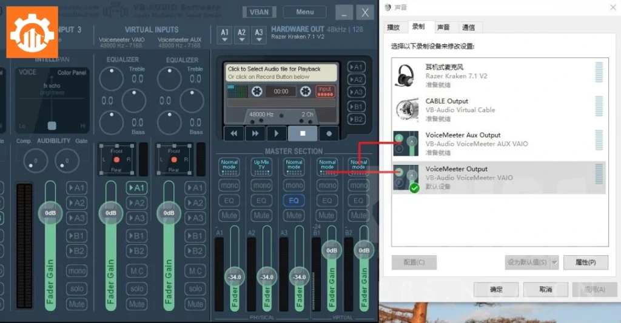Click the VoiceMeeter Aux Output device icon

tap(406, 143)
